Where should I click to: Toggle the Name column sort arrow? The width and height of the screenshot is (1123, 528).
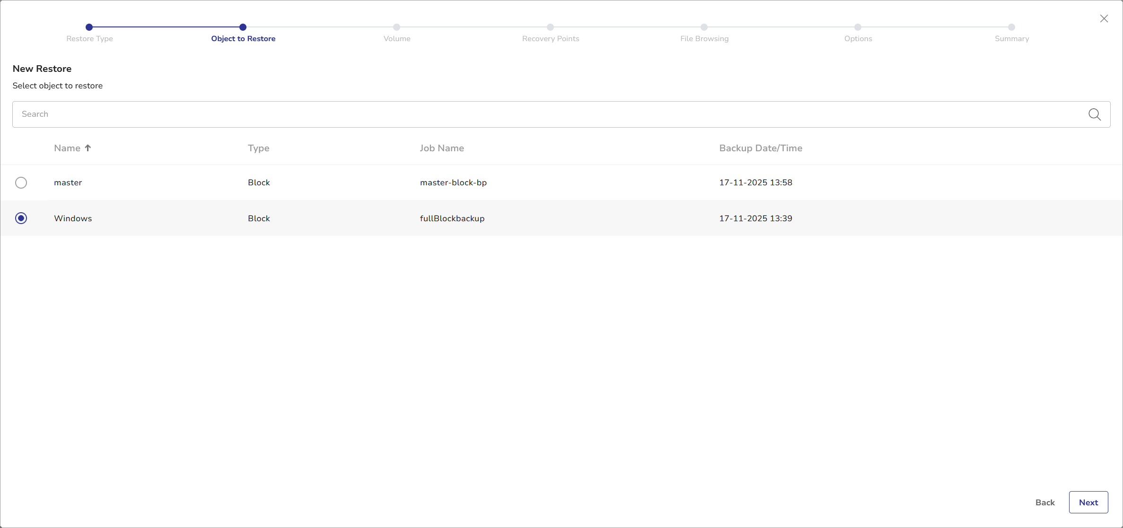click(88, 148)
